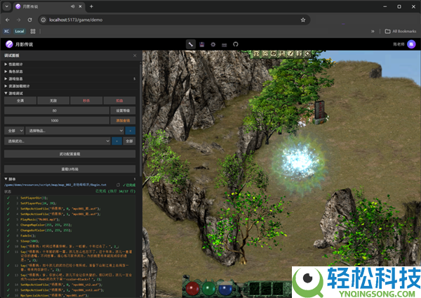This screenshot has height=298, width=421.
Task: Click the green stamina orb in game HUD
Action: (208, 289)
